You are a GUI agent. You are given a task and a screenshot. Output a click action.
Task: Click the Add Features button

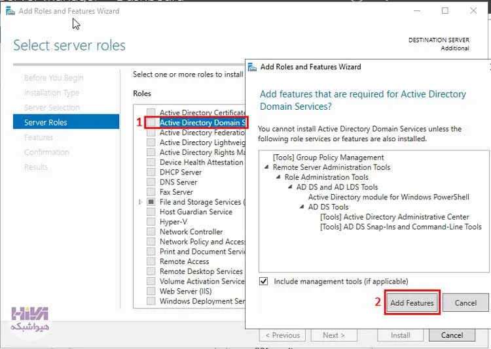(x=412, y=303)
